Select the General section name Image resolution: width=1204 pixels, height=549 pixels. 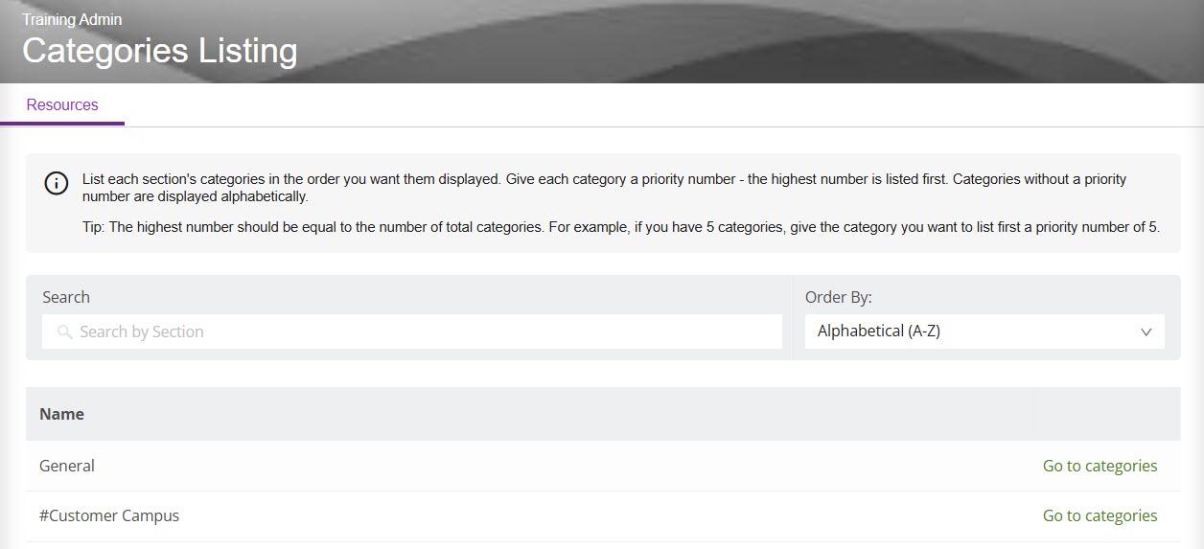click(67, 466)
